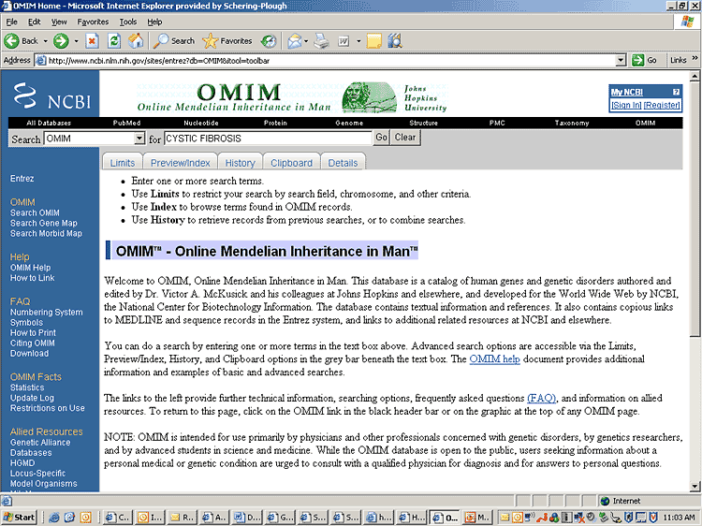Edit the page with the Word icon

[x=344, y=41]
